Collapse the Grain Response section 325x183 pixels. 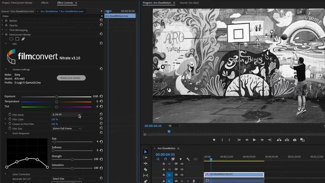6,133
